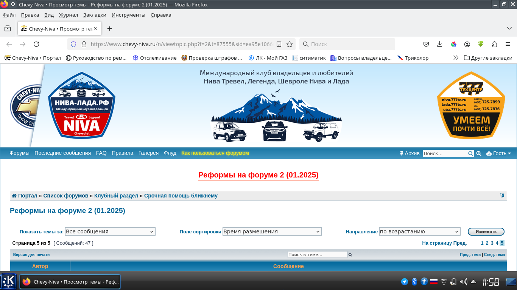This screenshot has width=517, height=290.
Task: Close the Chevy-Niva browser tab
Action: (95, 28)
